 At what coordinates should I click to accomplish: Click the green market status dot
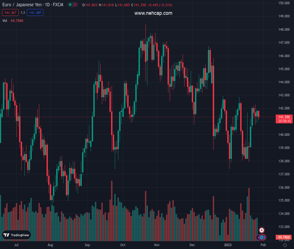tap(70, 5)
